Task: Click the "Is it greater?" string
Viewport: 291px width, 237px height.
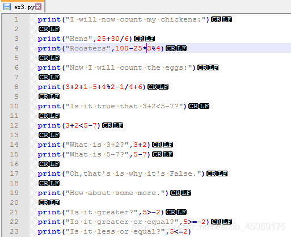Action: (x=102, y=212)
